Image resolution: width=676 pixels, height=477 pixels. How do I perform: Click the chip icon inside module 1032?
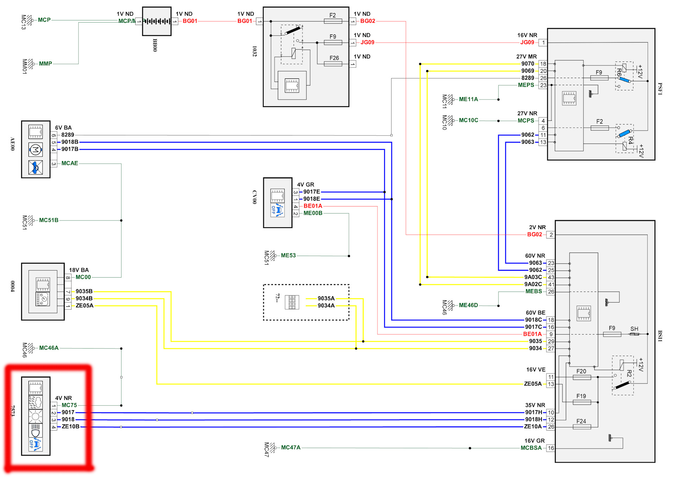tap(292, 85)
